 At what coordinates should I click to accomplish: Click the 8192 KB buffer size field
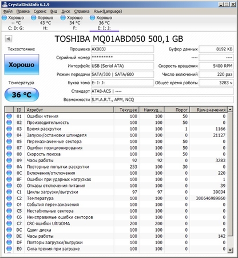pos(216,49)
